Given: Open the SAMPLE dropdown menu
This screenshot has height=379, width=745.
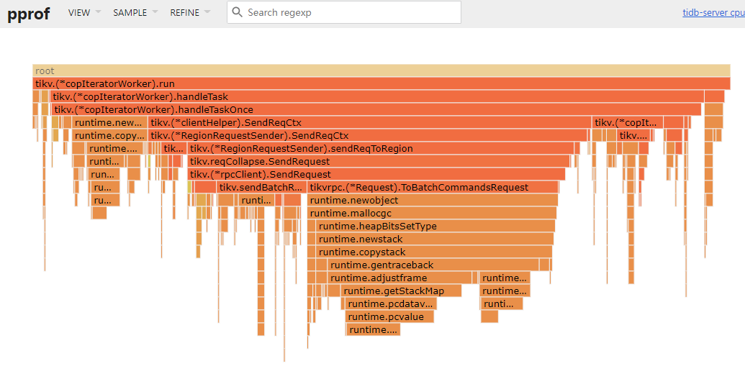Looking at the screenshot, I should point(135,12).
